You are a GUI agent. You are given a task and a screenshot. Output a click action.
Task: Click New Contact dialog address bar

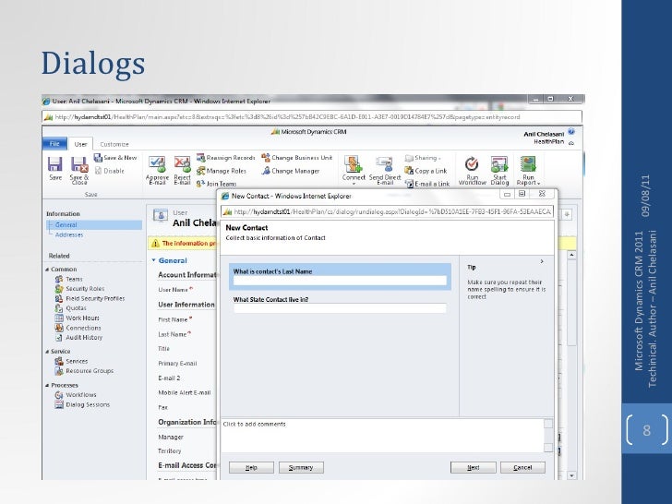pos(387,211)
